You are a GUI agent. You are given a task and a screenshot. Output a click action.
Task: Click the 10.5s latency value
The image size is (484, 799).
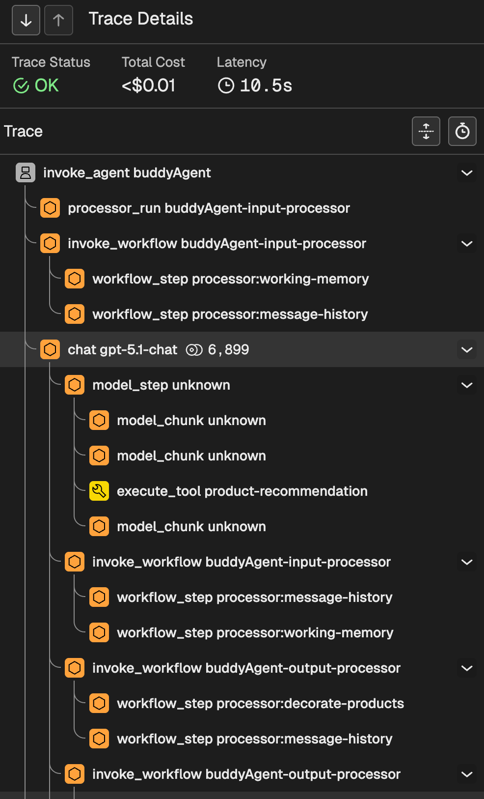pos(266,86)
